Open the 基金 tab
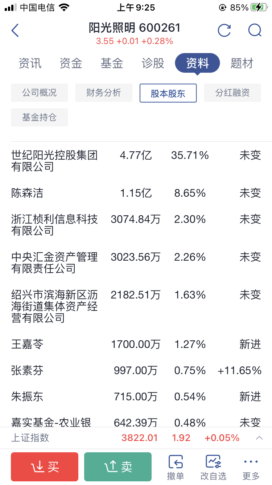The image size is (272, 485). tap(112, 63)
